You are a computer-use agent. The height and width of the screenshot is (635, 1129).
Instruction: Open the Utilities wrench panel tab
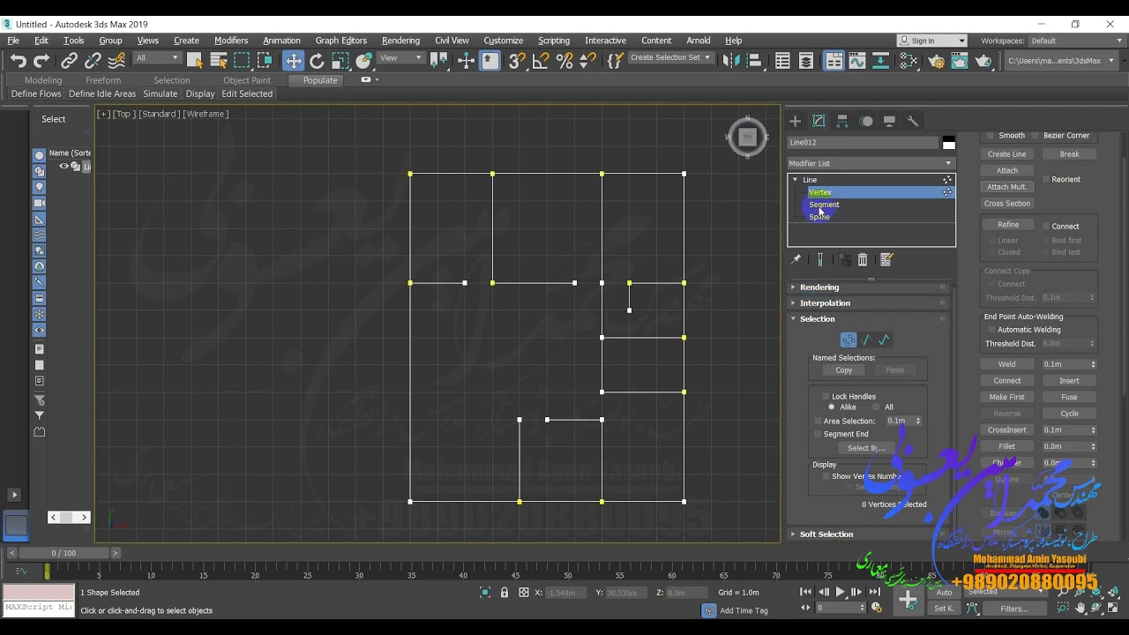(x=913, y=121)
